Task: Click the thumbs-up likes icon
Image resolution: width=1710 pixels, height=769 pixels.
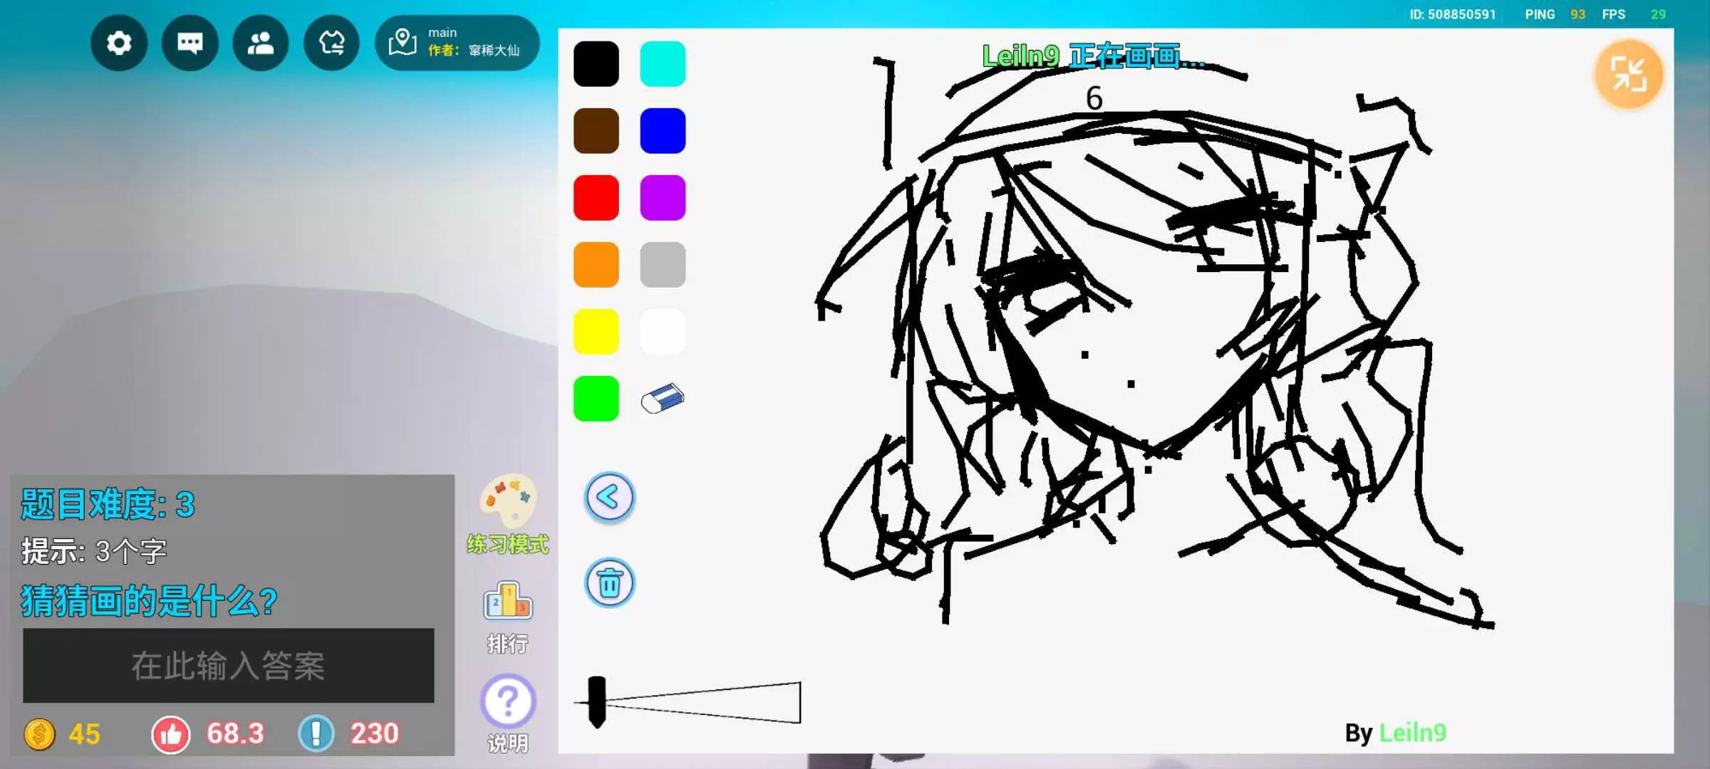Action: (171, 734)
